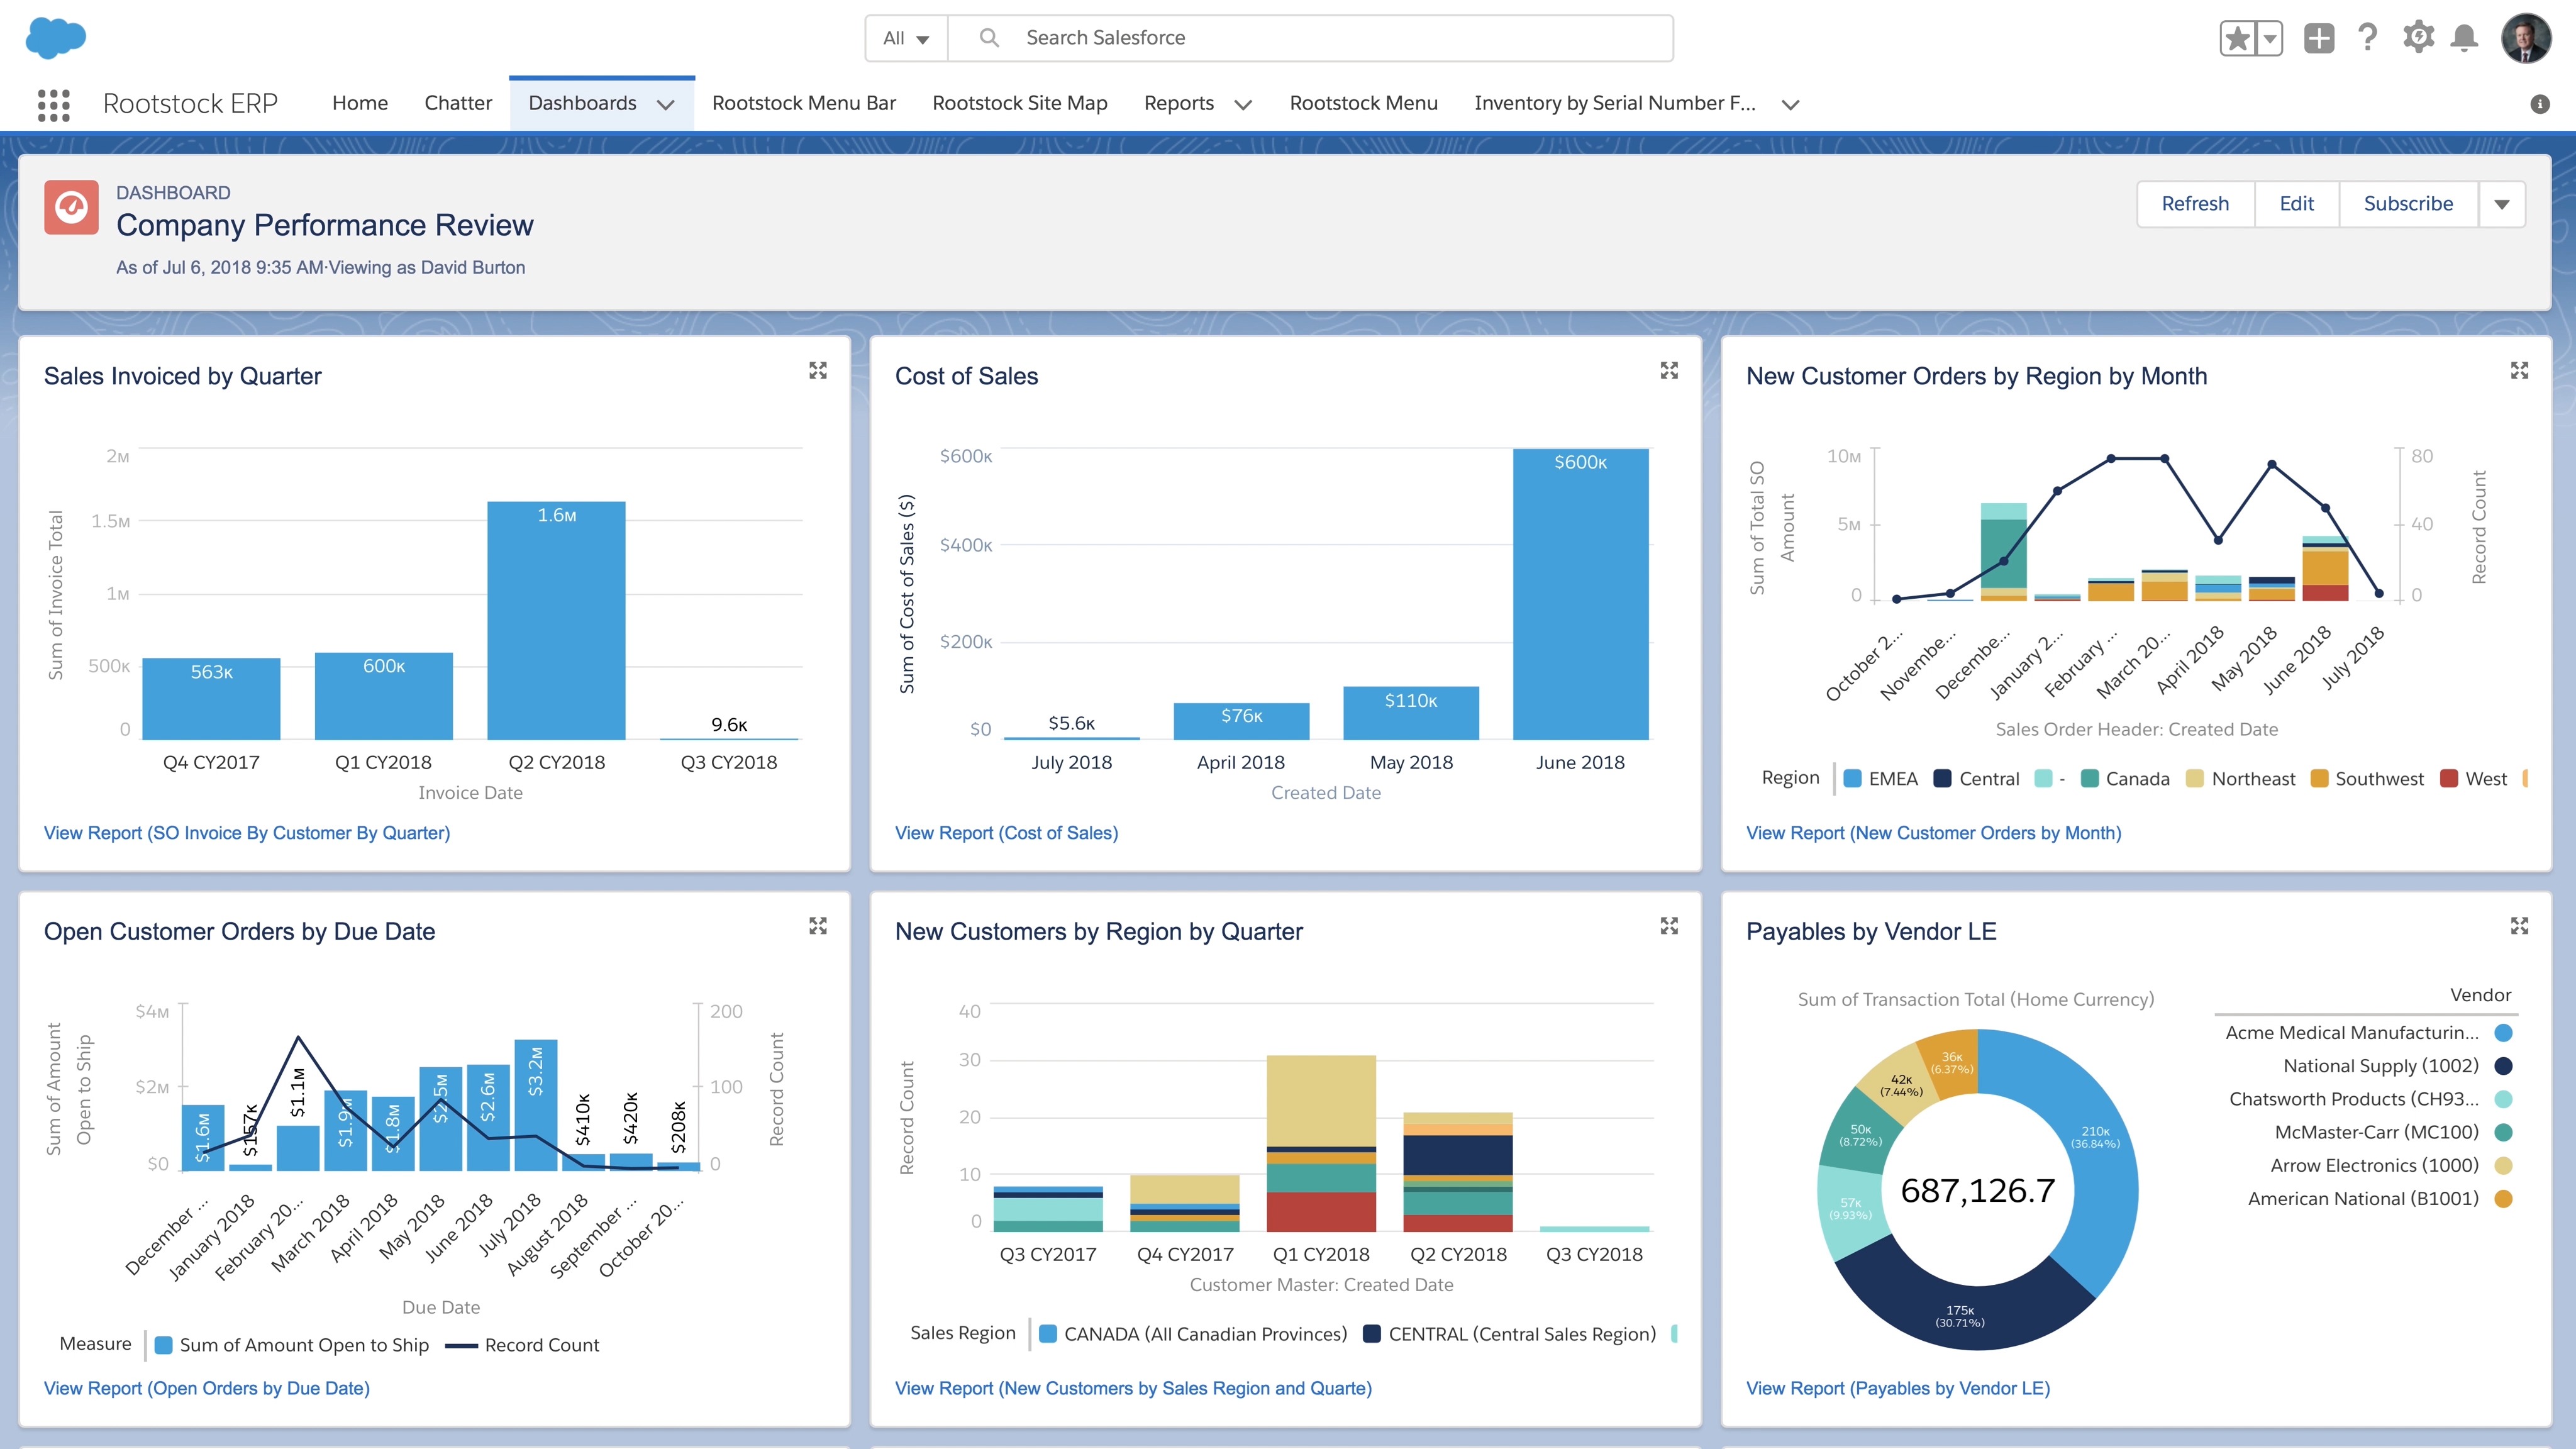The height and width of the screenshot is (1449, 2576).
Task: Open the Setup gear icon
Action: (x=2418, y=38)
